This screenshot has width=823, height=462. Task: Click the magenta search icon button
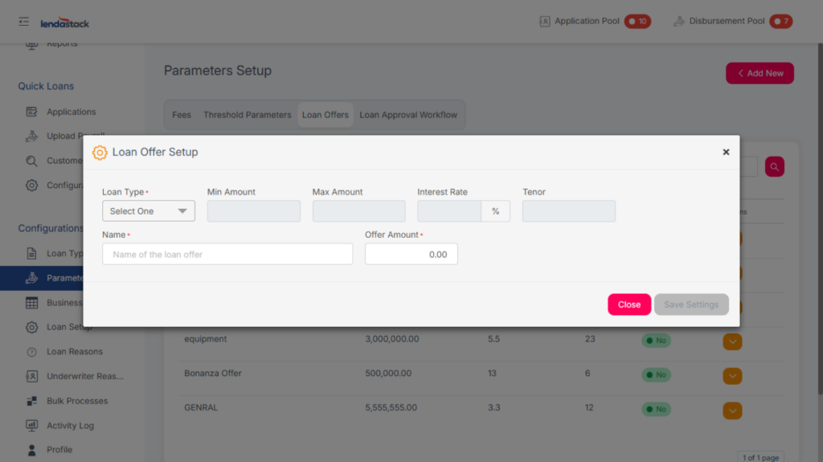coord(774,166)
